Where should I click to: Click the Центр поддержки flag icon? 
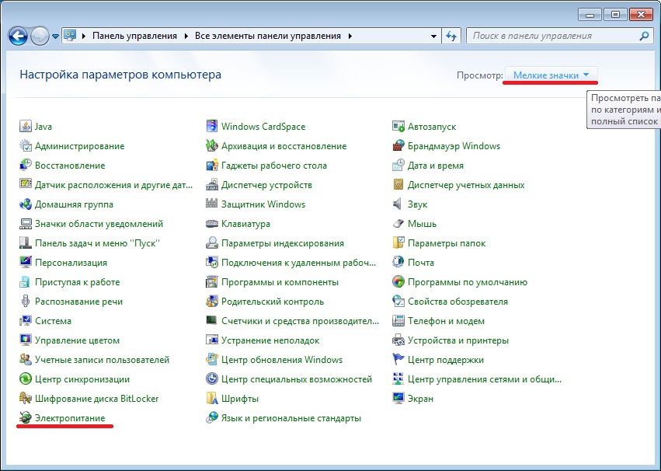pos(398,360)
